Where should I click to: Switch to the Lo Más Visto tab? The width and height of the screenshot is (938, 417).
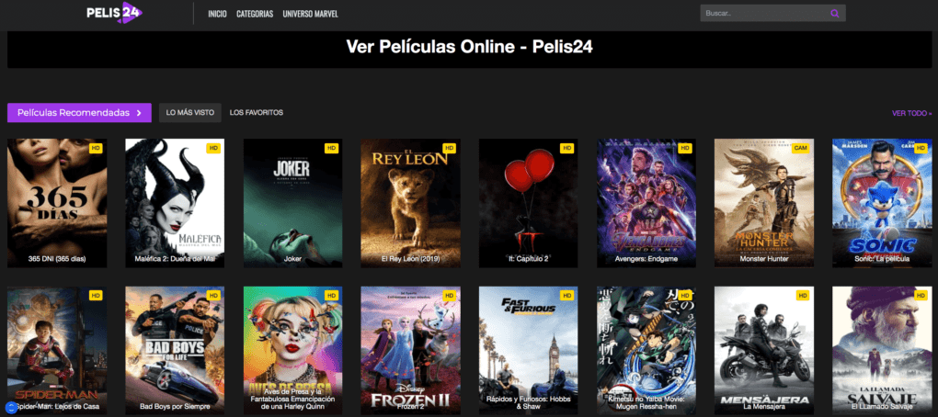click(x=190, y=112)
